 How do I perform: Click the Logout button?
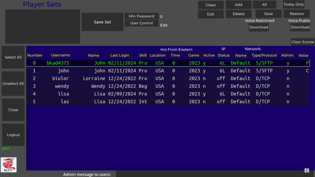(x=13, y=135)
